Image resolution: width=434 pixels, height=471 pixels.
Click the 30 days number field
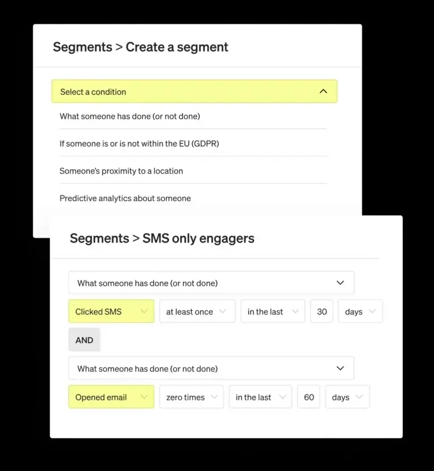(x=322, y=312)
